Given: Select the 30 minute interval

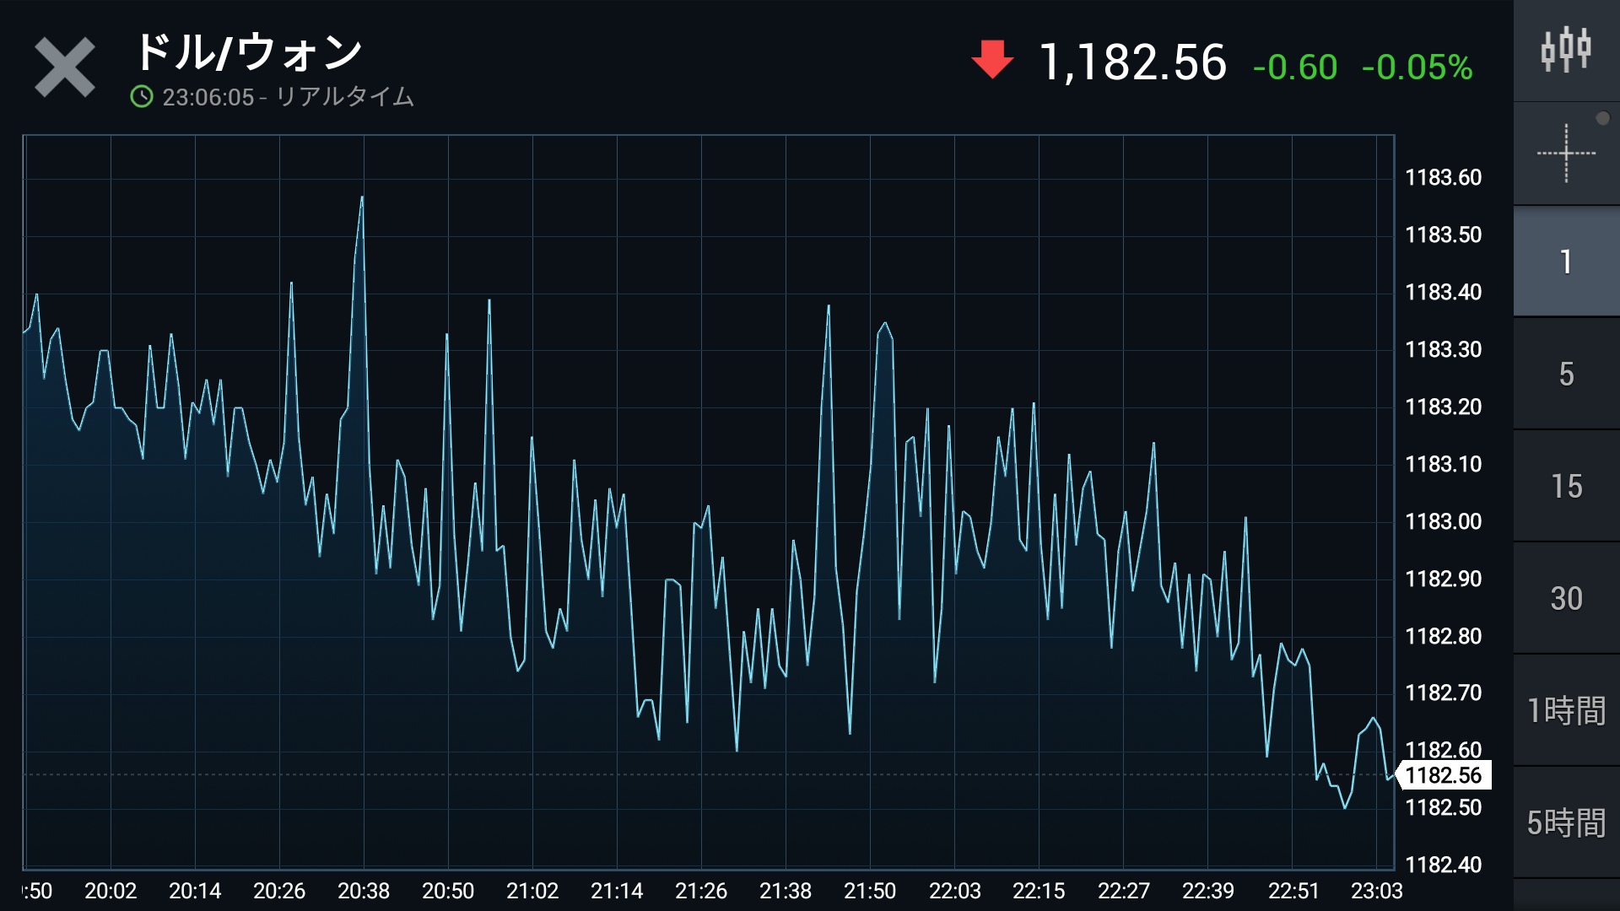Looking at the screenshot, I should (1566, 598).
